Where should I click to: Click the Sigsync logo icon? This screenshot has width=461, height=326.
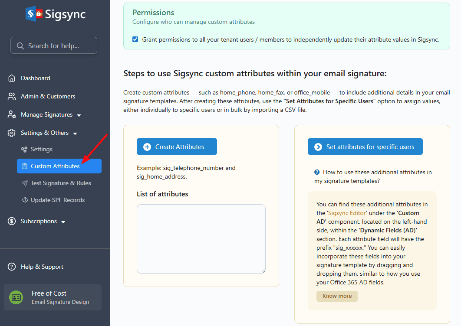click(x=34, y=14)
